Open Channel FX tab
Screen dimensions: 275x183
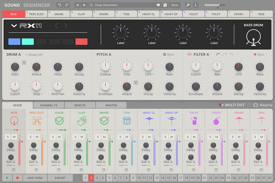click(x=49, y=105)
